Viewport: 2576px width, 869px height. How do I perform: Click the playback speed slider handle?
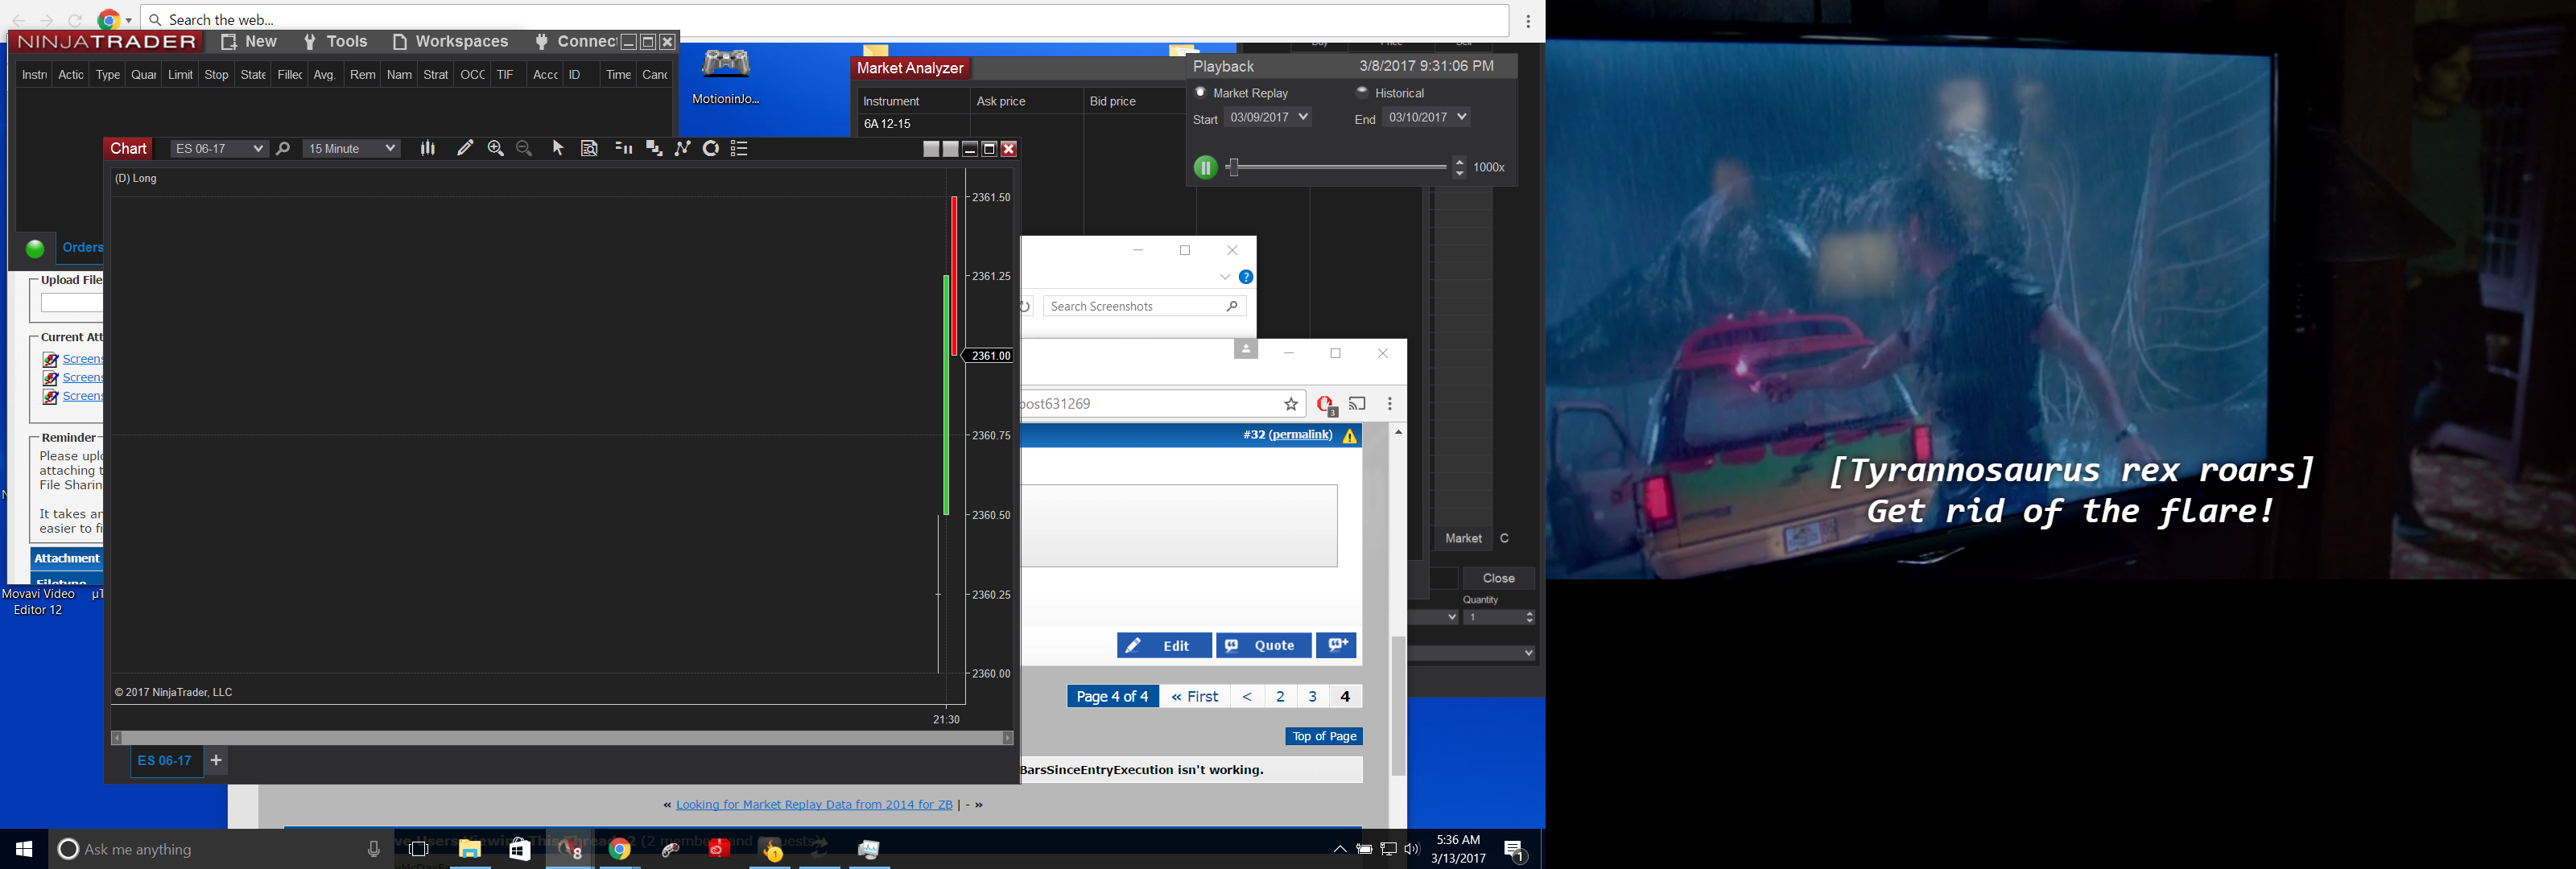(1233, 168)
